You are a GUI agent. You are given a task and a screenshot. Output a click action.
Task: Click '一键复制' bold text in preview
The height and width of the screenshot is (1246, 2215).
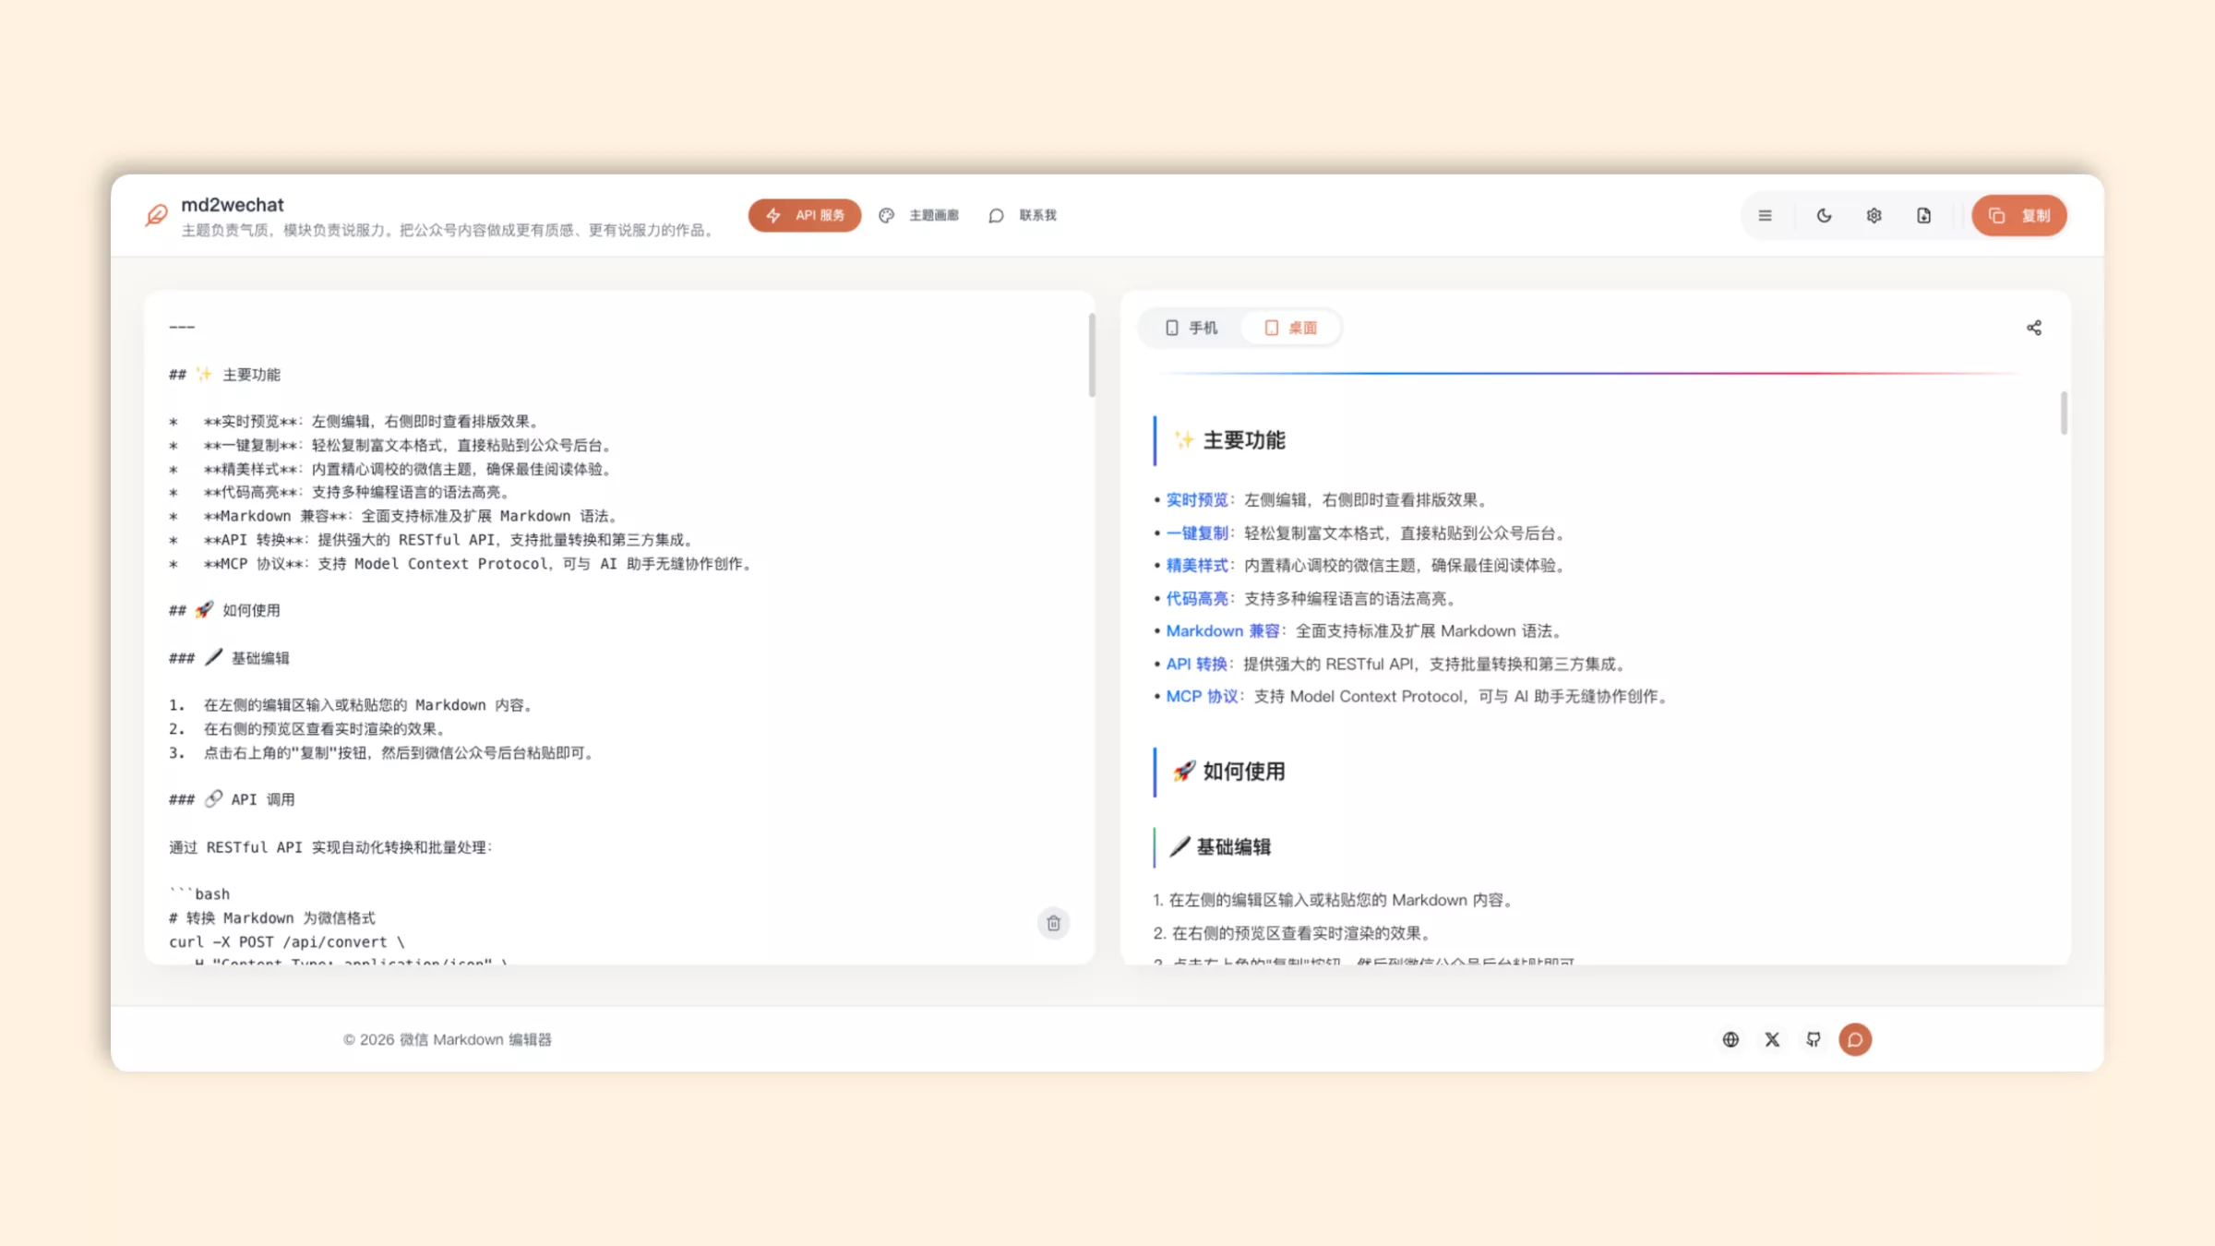pos(1197,533)
